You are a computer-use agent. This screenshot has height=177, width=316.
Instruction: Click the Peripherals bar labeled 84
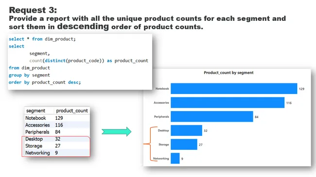tap(212, 116)
